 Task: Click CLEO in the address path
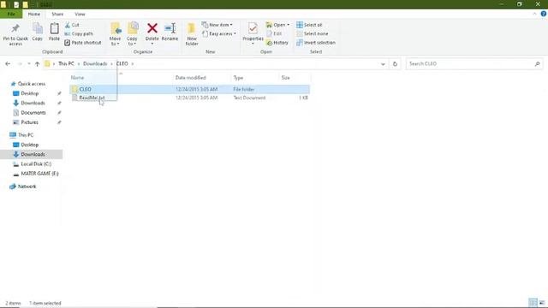coord(122,63)
